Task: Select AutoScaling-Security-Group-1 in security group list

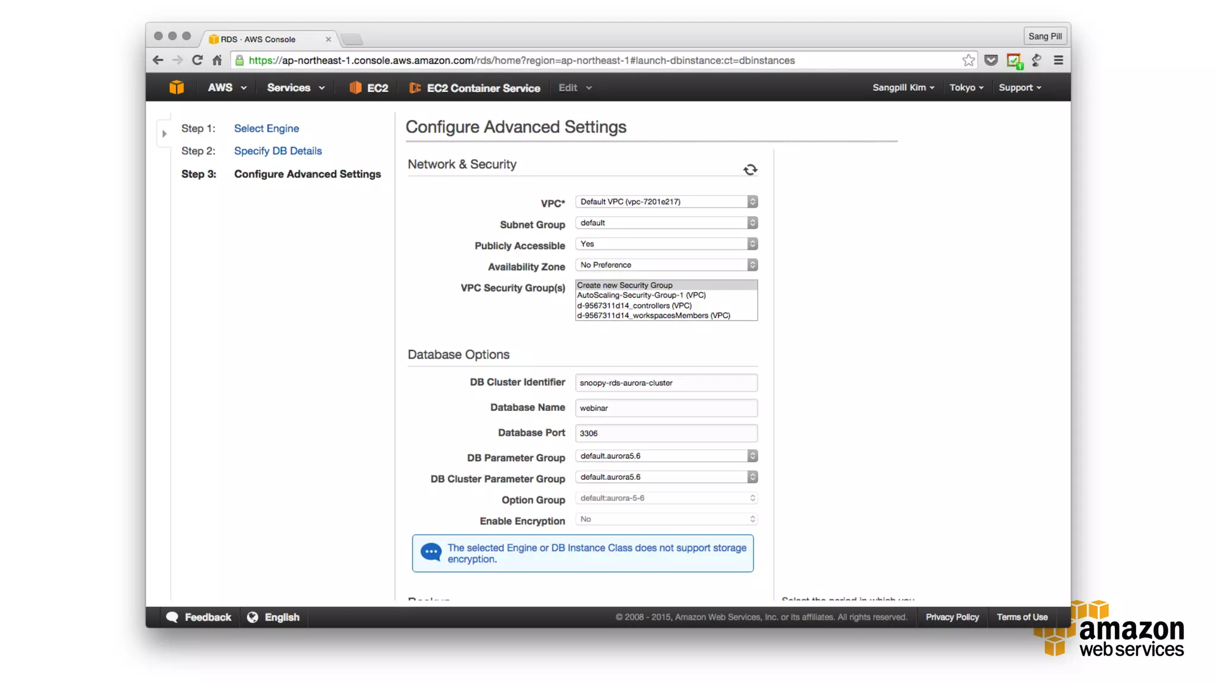Action: click(641, 295)
